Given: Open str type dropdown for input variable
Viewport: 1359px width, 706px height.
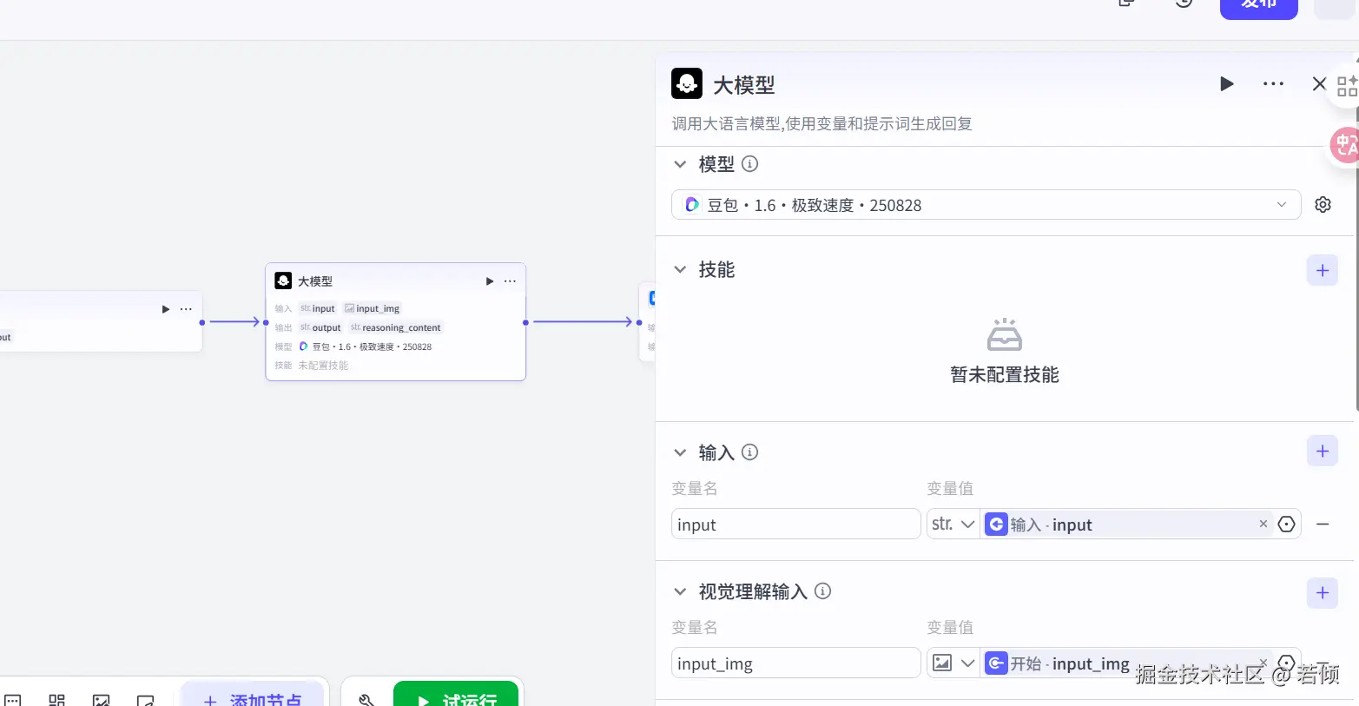Looking at the screenshot, I should click(953, 524).
